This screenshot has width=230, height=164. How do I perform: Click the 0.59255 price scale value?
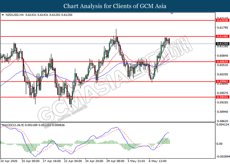(222, 102)
